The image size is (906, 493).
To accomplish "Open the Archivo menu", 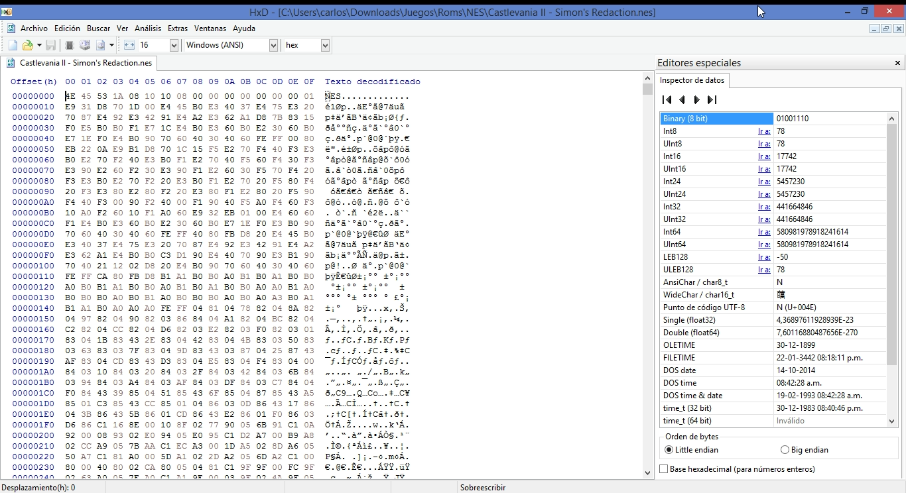I will click(x=34, y=28).
